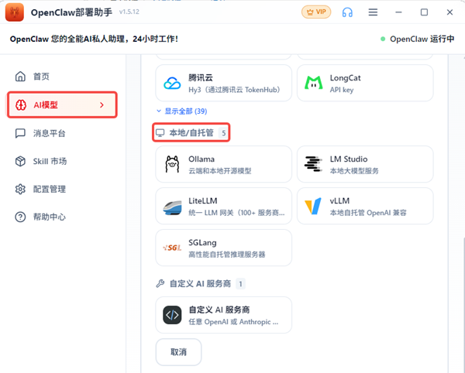Click the gear icon for 配置管理
Viewport: 465px width, 373px height.
point(20,189)
